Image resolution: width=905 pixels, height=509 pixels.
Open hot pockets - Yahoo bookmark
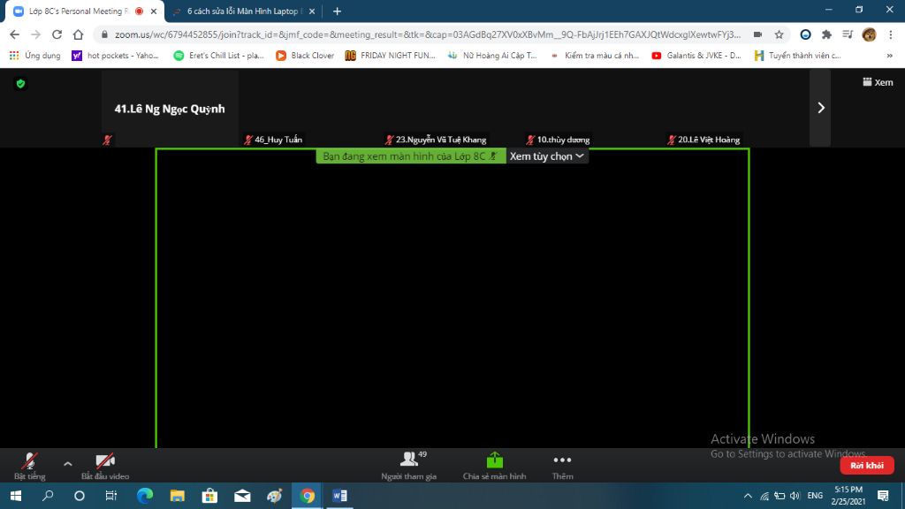point(116,56)
